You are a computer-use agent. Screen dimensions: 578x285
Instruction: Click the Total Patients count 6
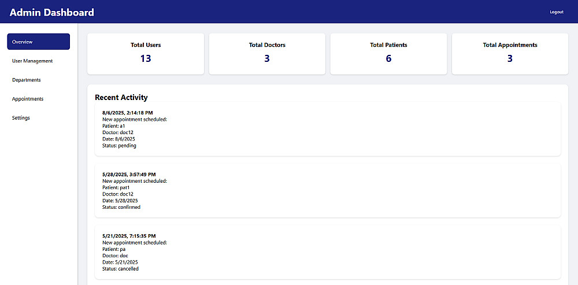pyautogui.click(x=388, y=58)
